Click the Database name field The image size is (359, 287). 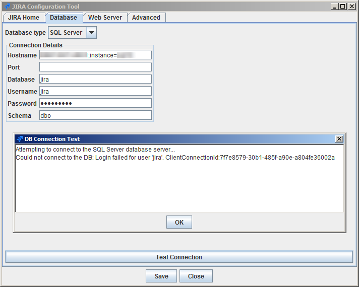[x=95, y=79]
